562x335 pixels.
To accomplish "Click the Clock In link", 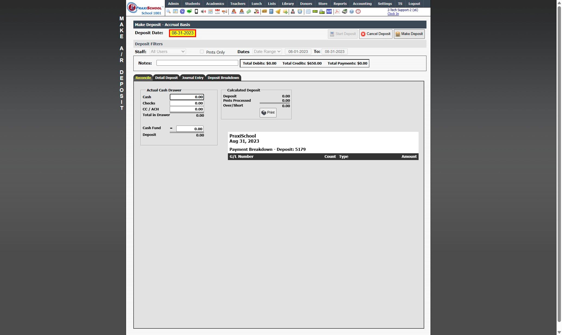I will tap(393, 14).
